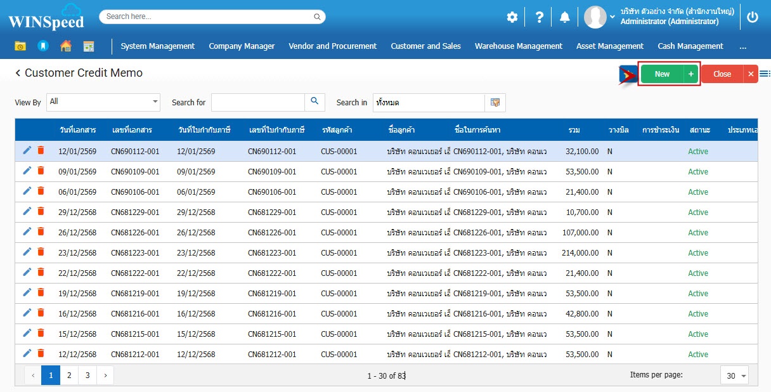Open the help question mark icon

(x=539, y=18)
